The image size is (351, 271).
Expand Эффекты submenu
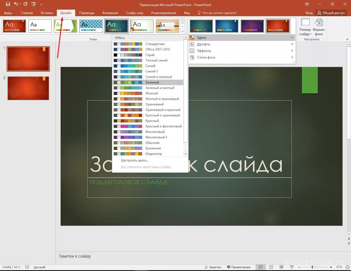242,51
